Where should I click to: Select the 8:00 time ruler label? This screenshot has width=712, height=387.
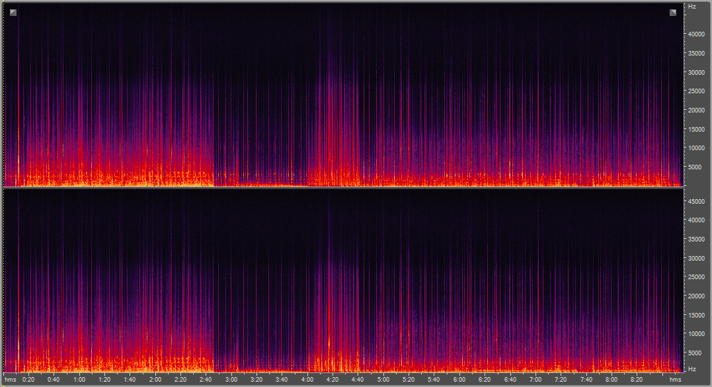tap(612, 380)
